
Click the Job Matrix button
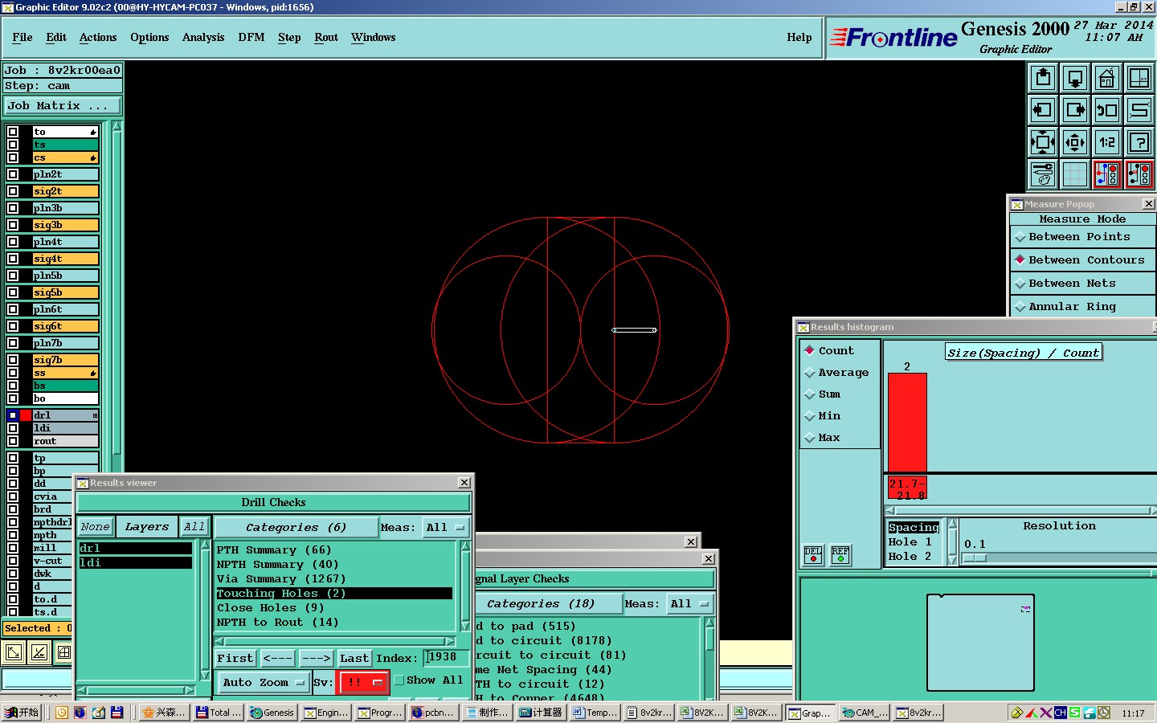click(x=63, y=106)
